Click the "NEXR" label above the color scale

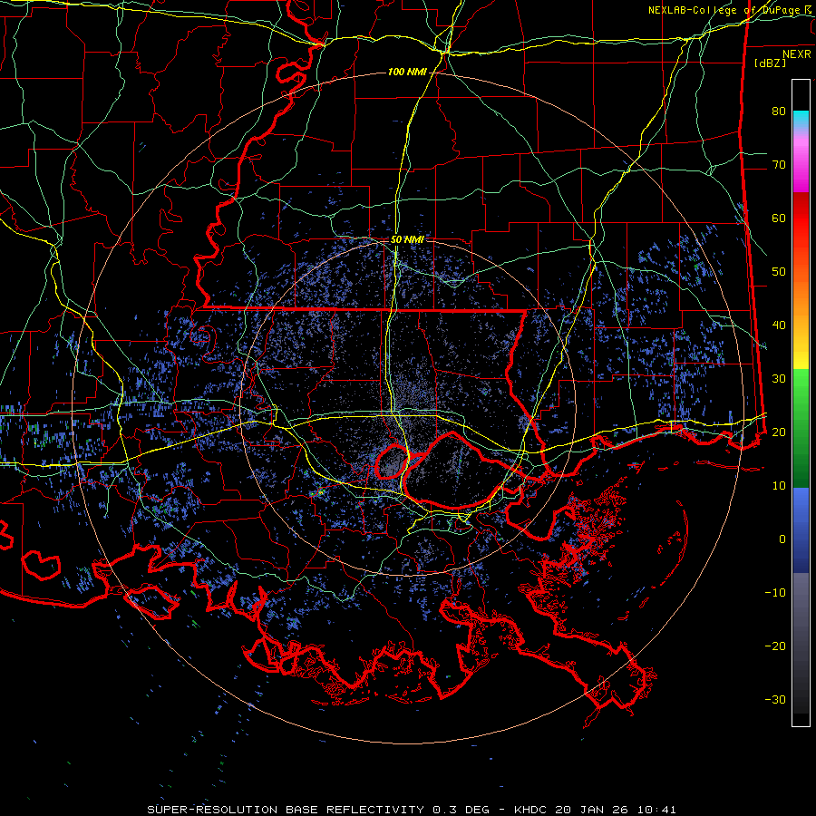[x=796, y=54]
